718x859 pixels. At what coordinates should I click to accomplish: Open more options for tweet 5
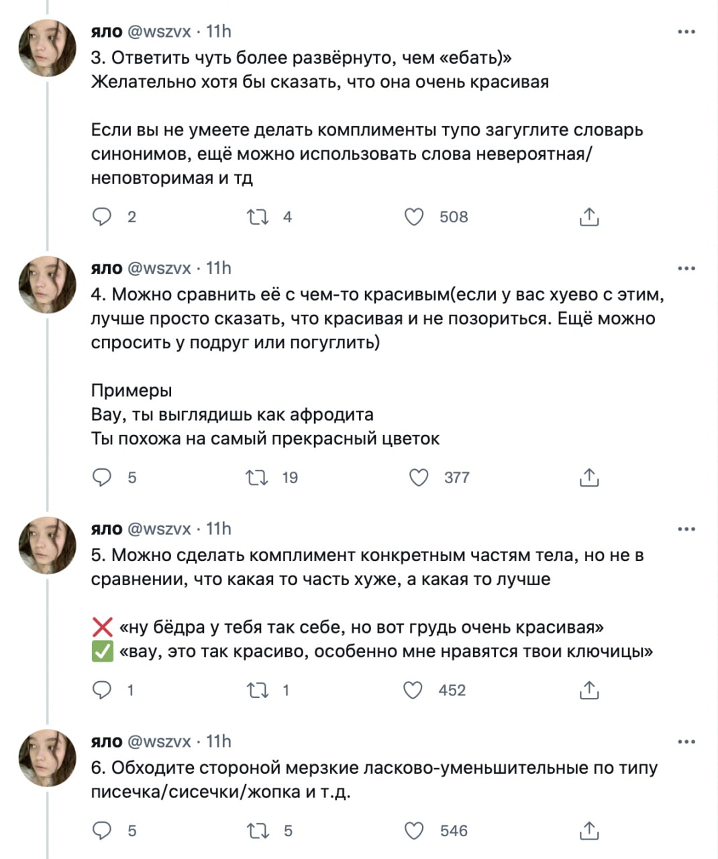coord(686,529)
